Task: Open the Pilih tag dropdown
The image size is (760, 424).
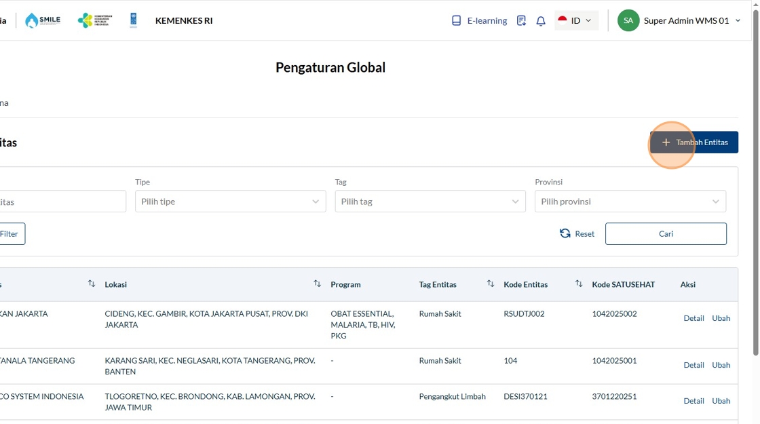Action: tap(430, 201)
